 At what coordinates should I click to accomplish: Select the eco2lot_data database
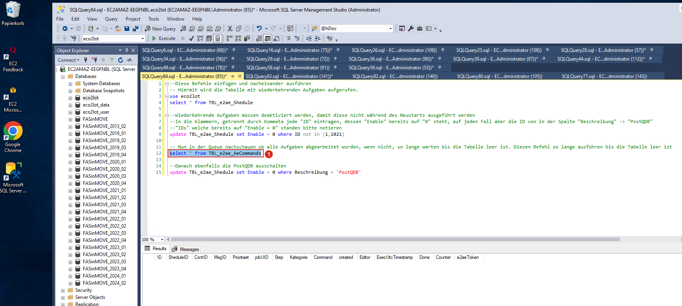click(x=96, y=105)
